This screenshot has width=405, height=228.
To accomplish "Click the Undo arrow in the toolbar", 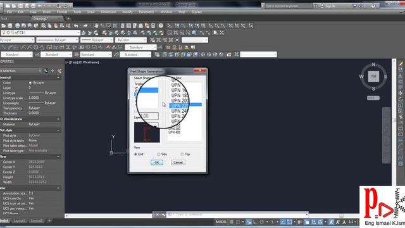I will pos(76,25).
